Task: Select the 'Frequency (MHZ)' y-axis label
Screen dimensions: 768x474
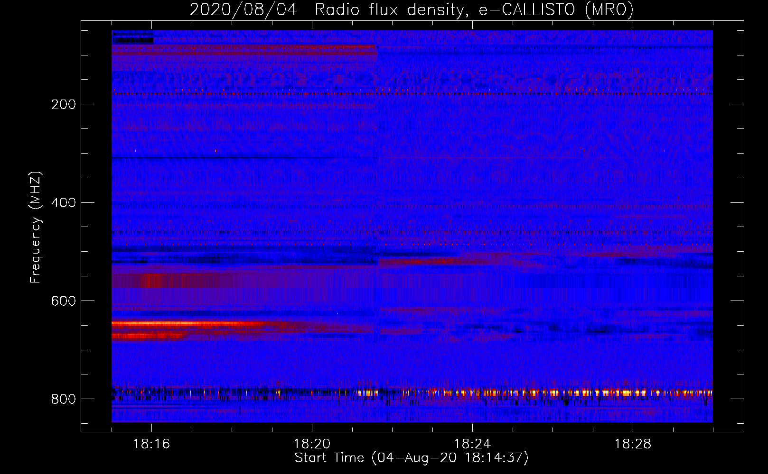Action: [36, 228]
